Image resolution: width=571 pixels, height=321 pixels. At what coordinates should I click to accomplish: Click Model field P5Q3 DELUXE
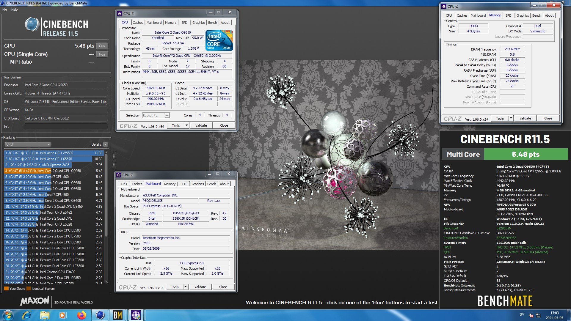pos(170,201)
